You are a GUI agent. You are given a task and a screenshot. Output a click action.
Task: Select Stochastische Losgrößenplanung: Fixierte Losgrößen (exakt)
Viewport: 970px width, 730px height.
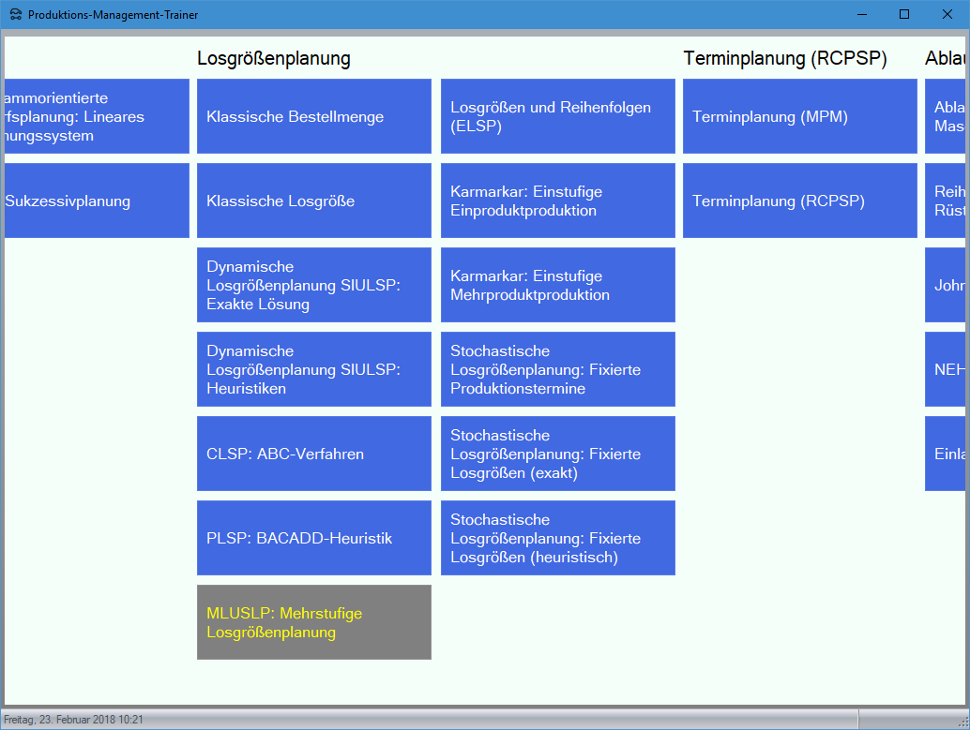(557, 454)
